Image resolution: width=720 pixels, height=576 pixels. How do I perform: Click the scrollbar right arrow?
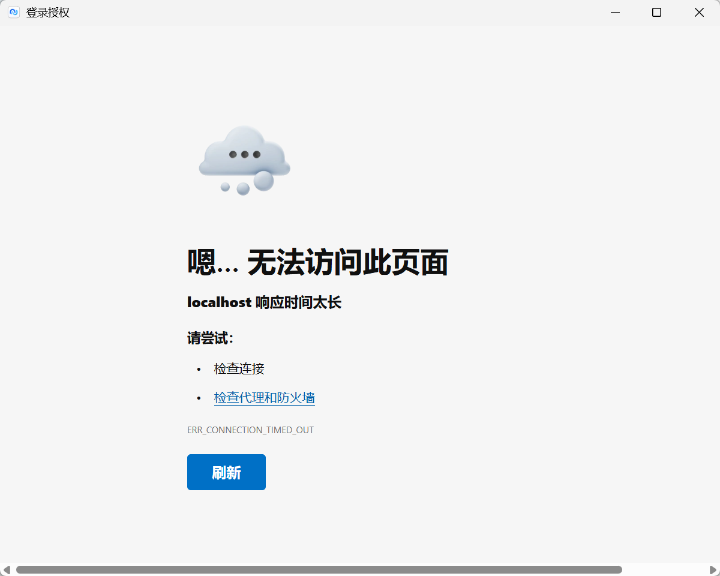tap(713, 569)
